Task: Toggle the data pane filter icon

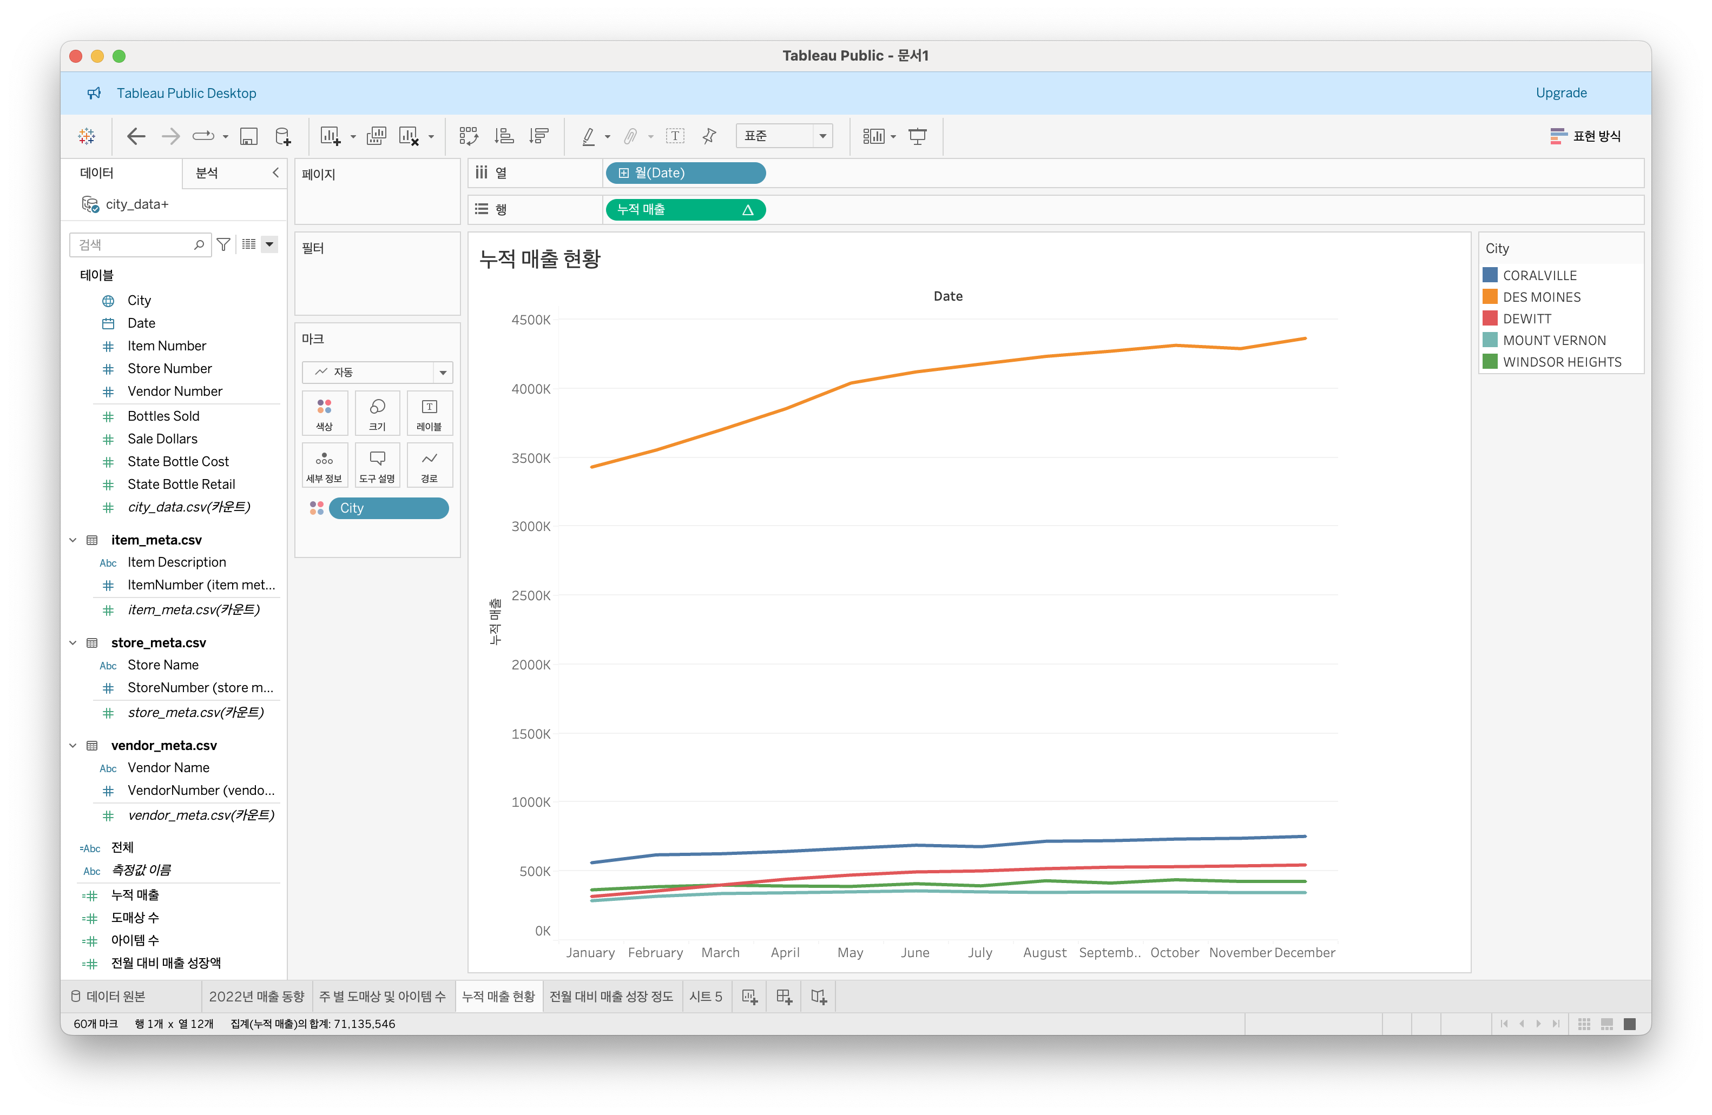Action: tap(223, 244)
